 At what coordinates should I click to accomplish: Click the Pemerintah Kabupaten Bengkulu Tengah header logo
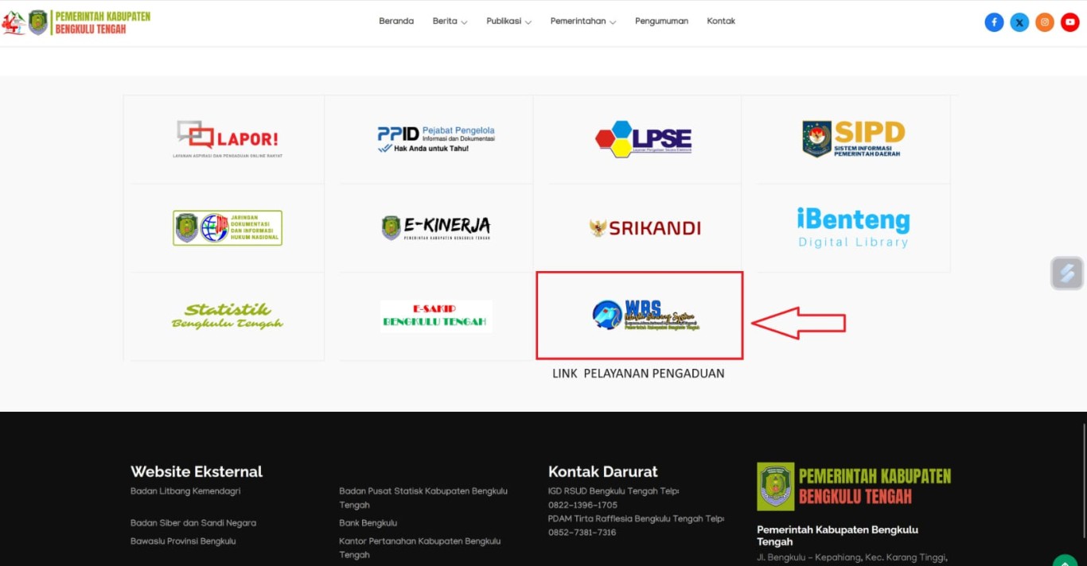coord(77,22)
